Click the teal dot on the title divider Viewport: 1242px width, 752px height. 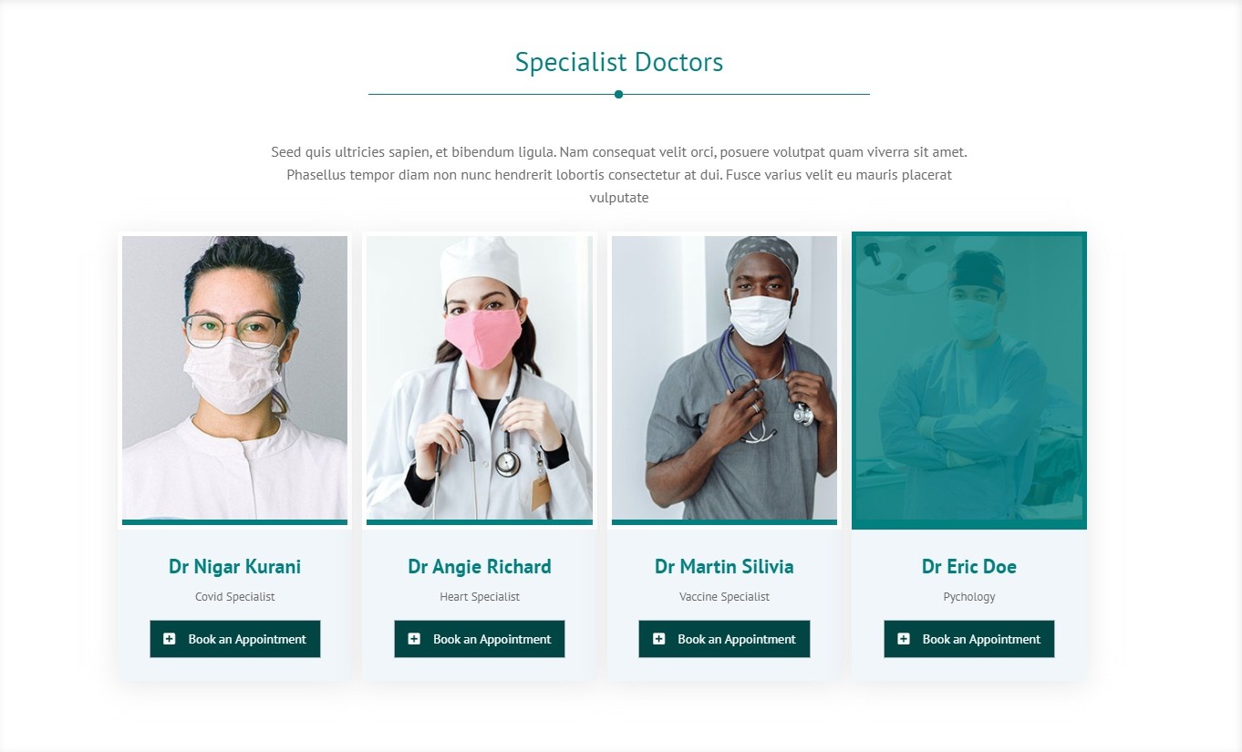pyautogui.click(x=618, y=94)
